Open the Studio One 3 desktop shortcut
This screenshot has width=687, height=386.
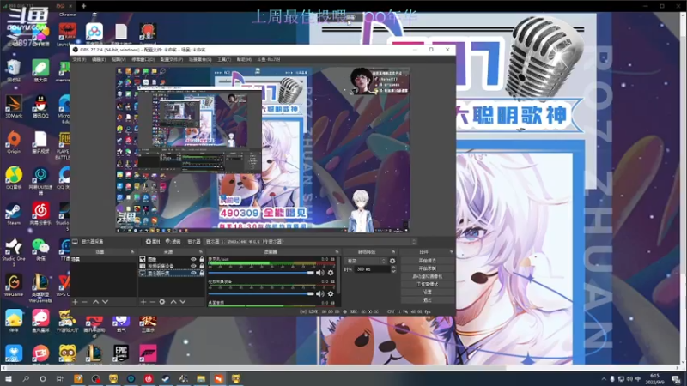pyautogui.click(x=14, y=251)
